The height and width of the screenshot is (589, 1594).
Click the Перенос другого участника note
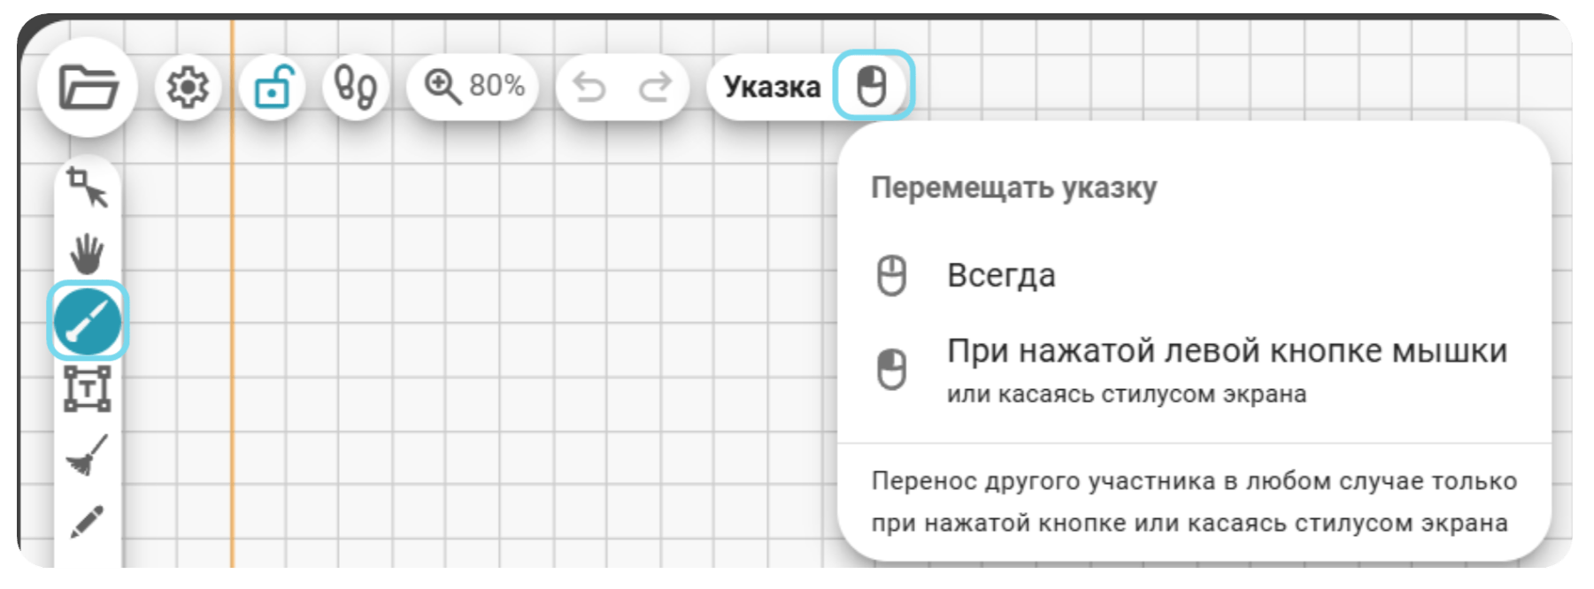pos(1194,501)
